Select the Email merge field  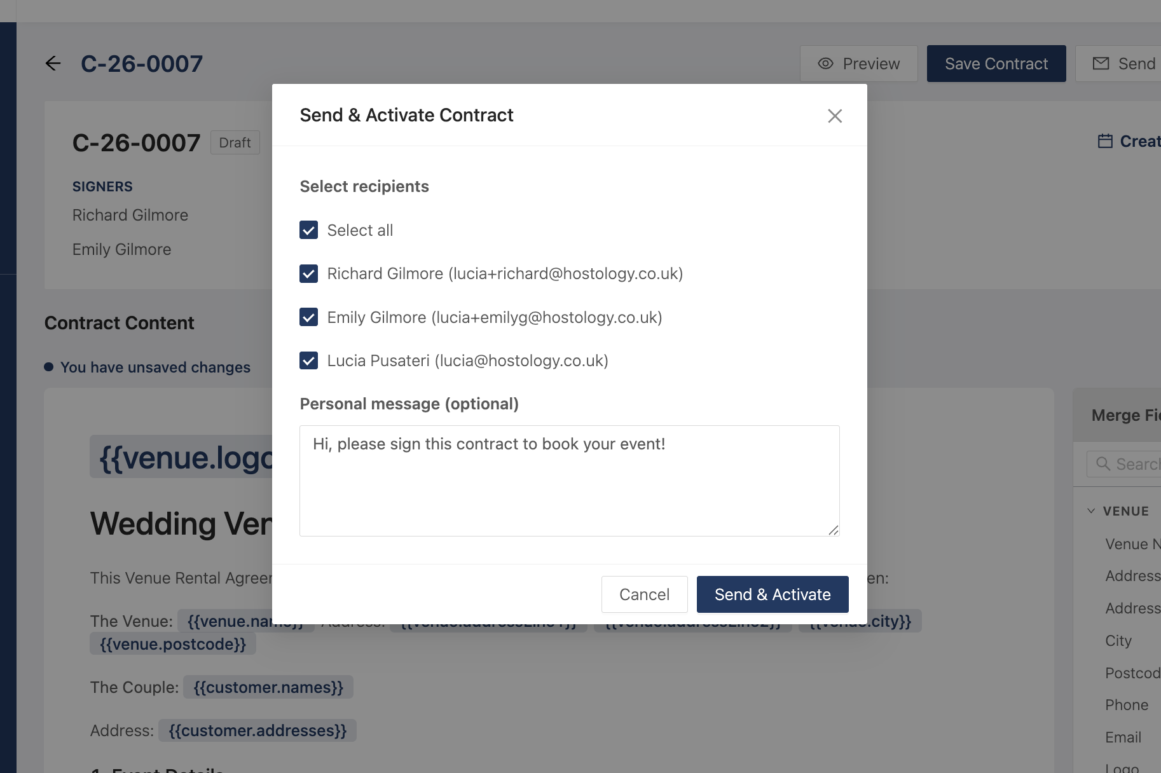point(1123,737)
